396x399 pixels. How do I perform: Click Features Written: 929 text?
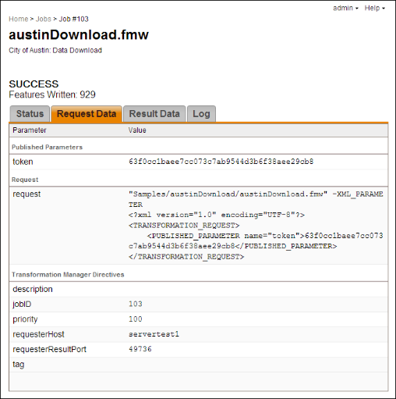(52, 94)
